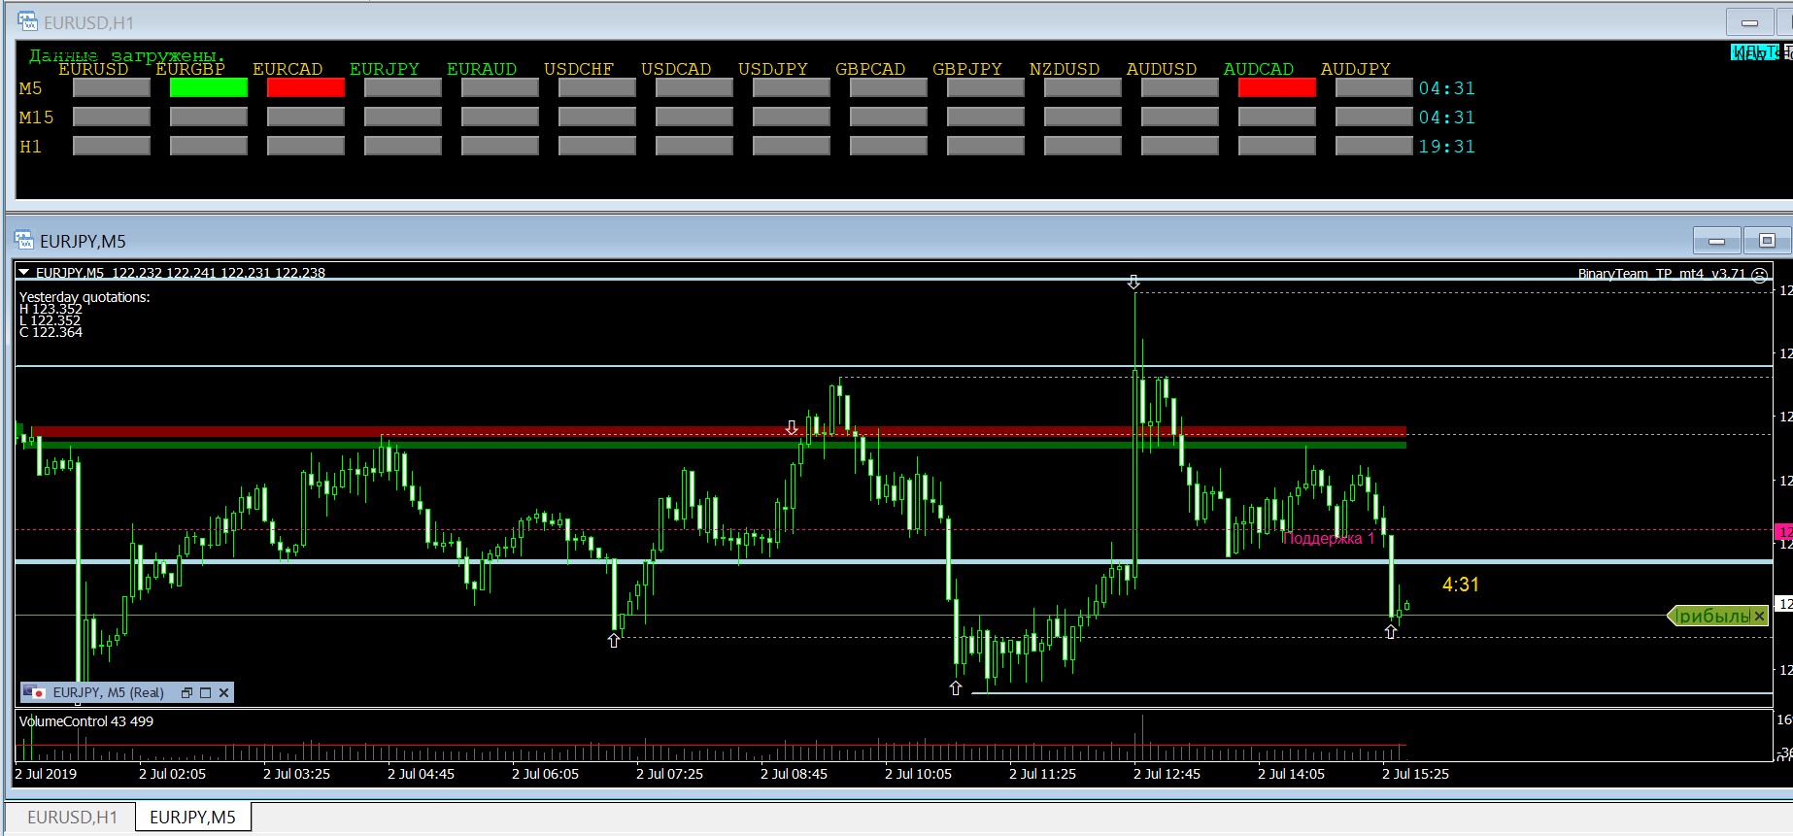Click the USDJPY symbol label in dashboard

point(772,69)
